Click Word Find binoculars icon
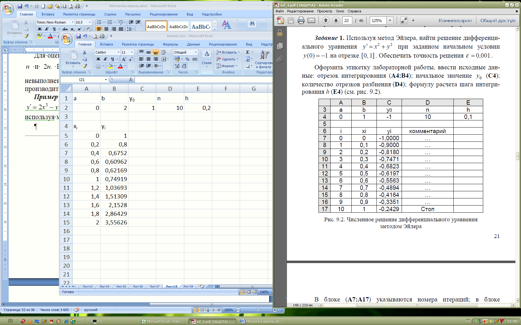 252,24
